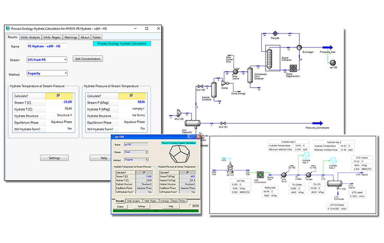
Task: Open the Inhib. Regen. tab in PE Hydrate window
Action: [52, 37]
